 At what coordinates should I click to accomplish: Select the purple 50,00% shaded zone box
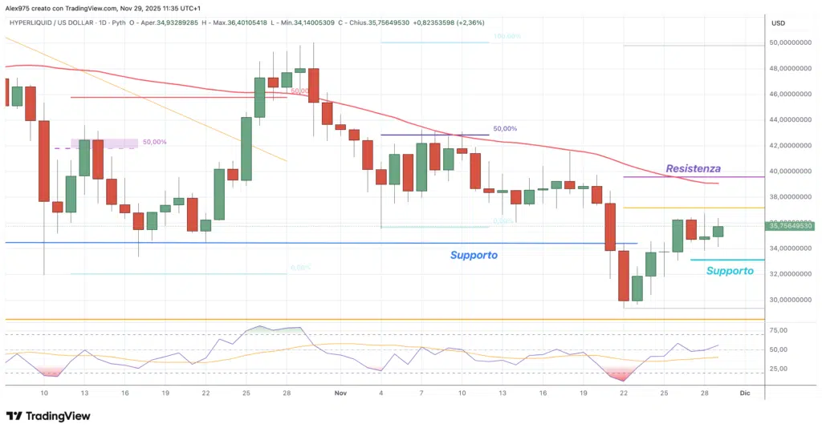click(104, 143)
